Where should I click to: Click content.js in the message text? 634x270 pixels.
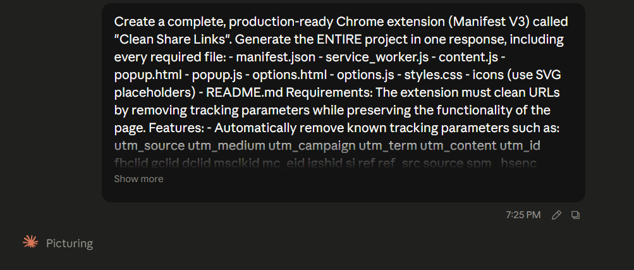(x=468, y=57)
